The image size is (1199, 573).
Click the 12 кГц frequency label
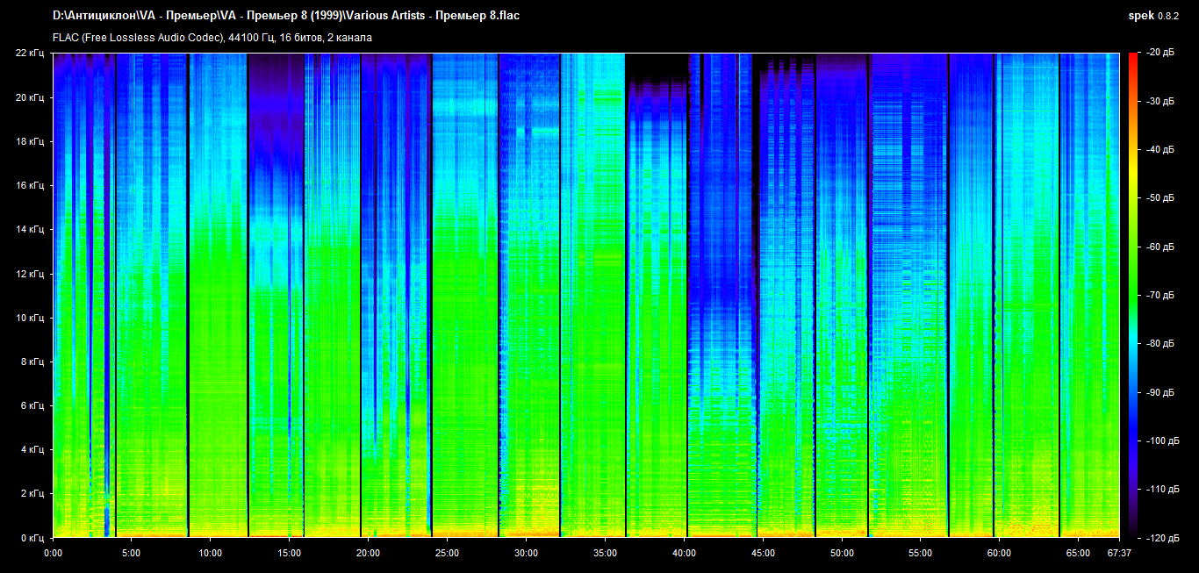coord(30,273)
